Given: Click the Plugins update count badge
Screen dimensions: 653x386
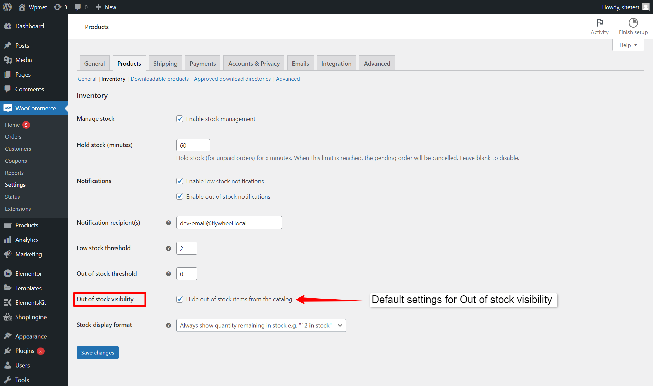Looking at the screenshot, I should [40, 351].
